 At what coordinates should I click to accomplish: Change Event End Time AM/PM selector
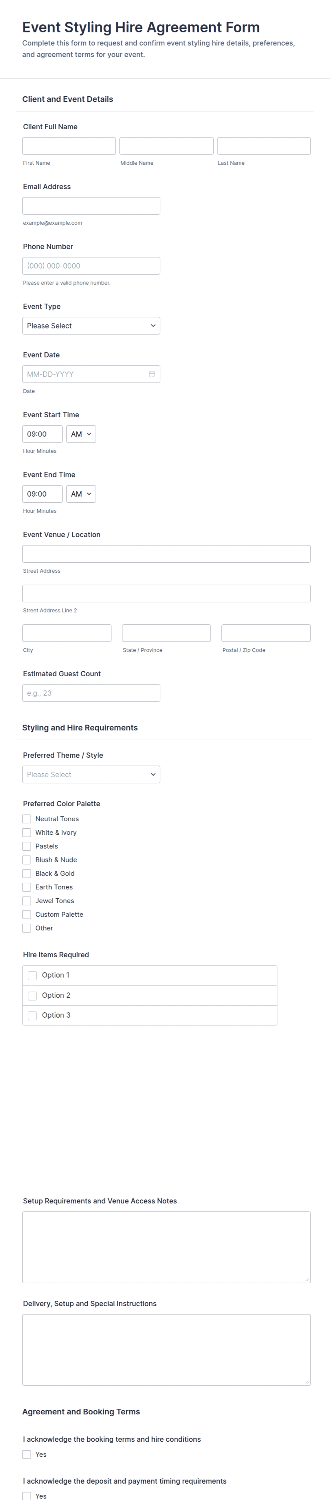pos(81,494)
